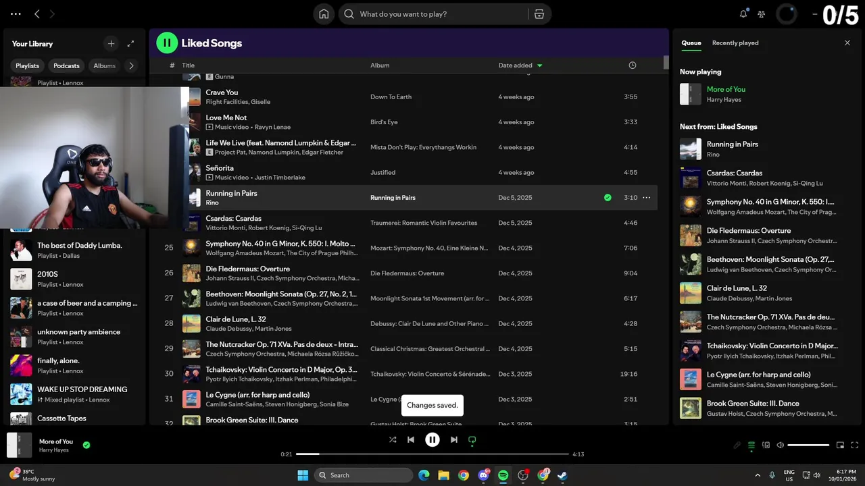Sort by the Title column header

point(188,65)
